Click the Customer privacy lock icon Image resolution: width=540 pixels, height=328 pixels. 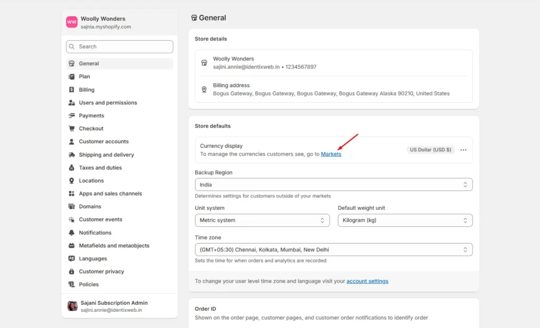(x=72, y=272)
